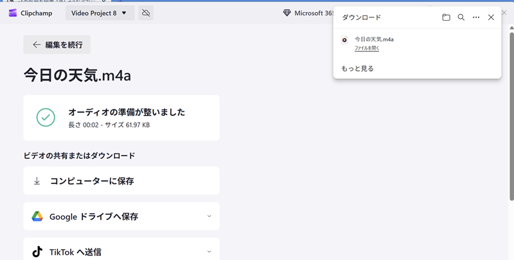Click the cloud sync disabled icon

click(146, 13)
